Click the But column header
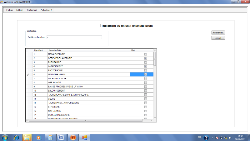This screenshot has width=250, height=141. tap(142, 50)
